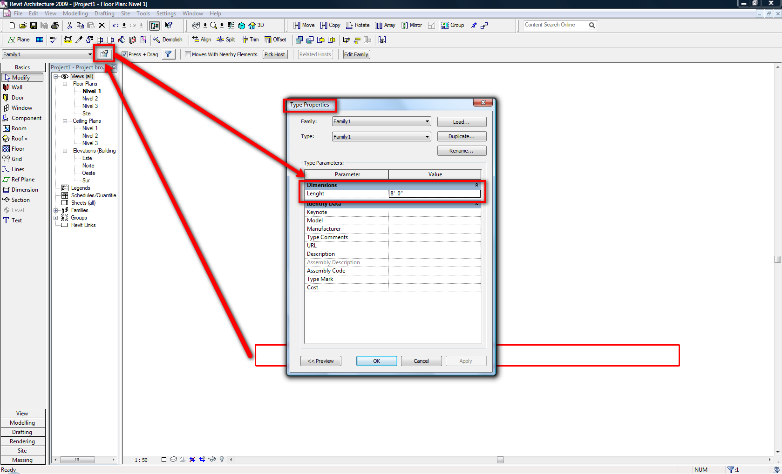
Task: Click the Open folder icon
Action: [23, 26]
